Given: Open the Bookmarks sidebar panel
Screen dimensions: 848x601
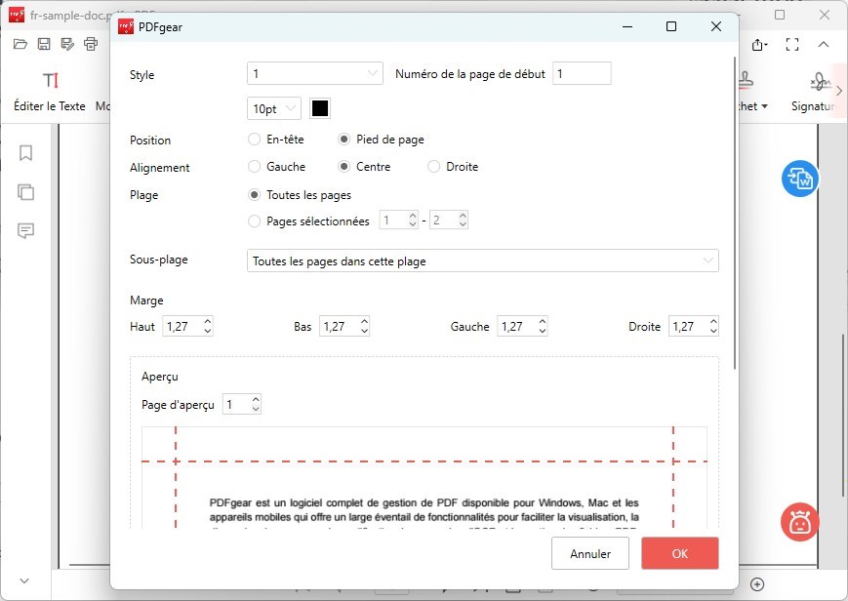Looking at the screenshot, I should point(26,153).
